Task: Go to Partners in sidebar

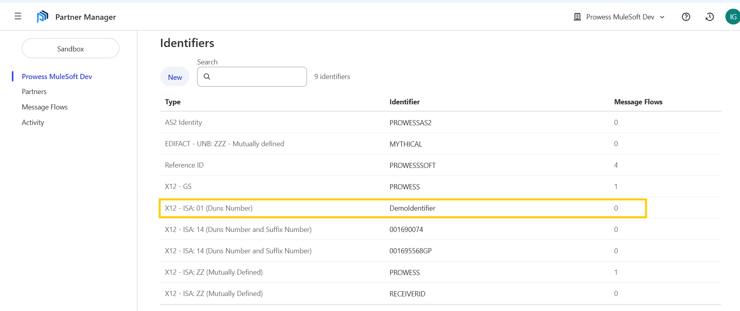Action: (34, 92)
